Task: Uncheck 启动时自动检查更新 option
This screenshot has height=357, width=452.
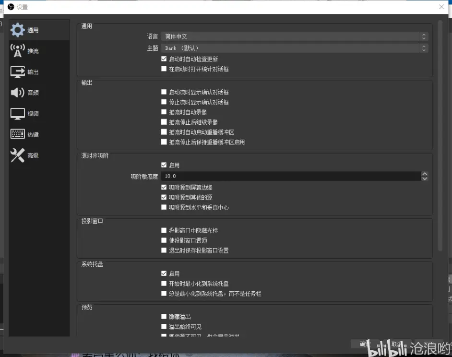Action: point(164,59)
